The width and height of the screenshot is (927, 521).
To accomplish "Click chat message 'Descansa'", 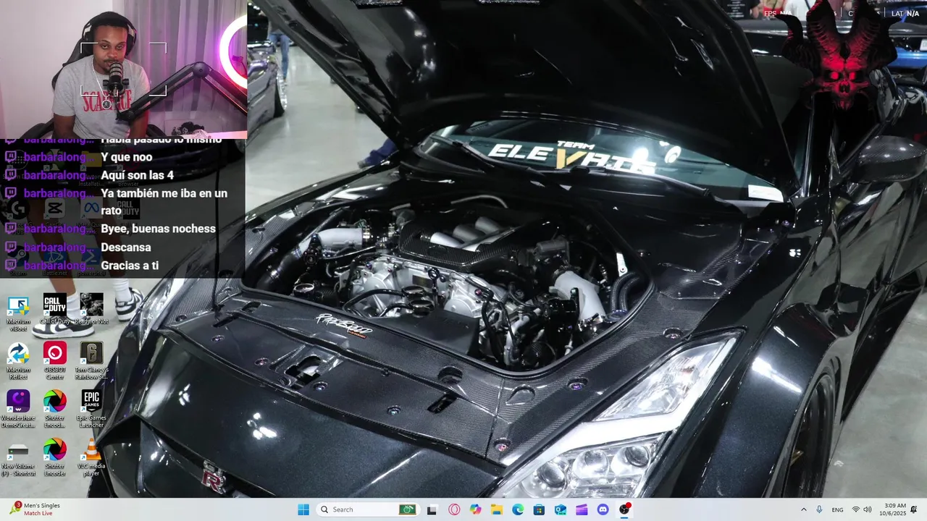I will pyautogui.click(x=126, y=247).
